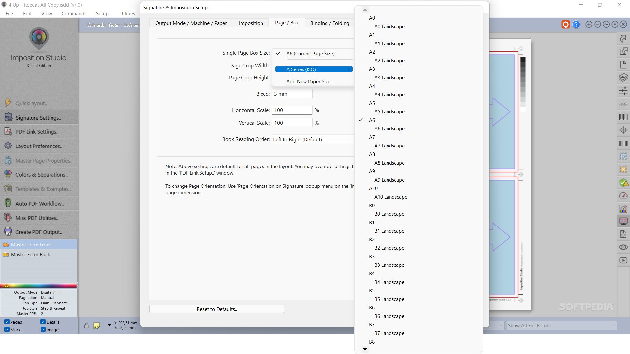The image size is (630, 354).
Task: Click into the Bleed input field
Action: pyautogui.click(x=292, y=94)
